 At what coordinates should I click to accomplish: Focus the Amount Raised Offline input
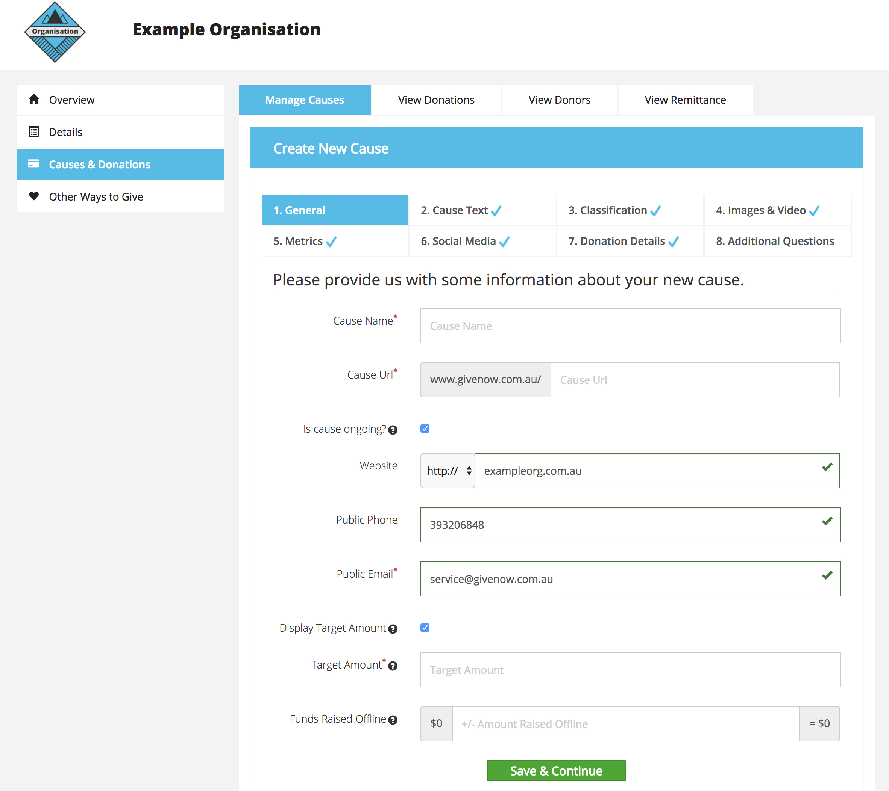(x=626, y=724)
